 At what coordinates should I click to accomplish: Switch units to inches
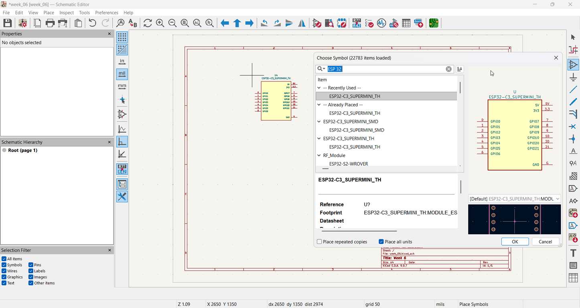coord(122,62)
